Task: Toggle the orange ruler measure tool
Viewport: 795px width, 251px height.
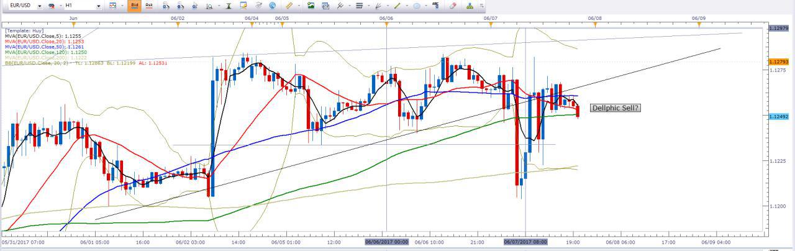Action: [289, 6]
